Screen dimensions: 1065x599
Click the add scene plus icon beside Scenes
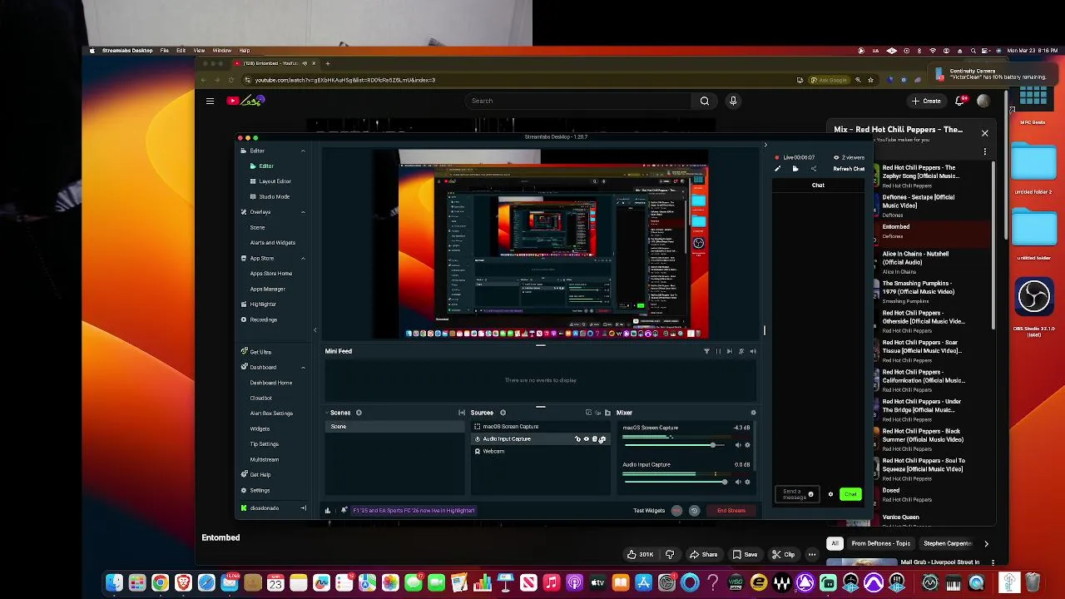(359, 413)
